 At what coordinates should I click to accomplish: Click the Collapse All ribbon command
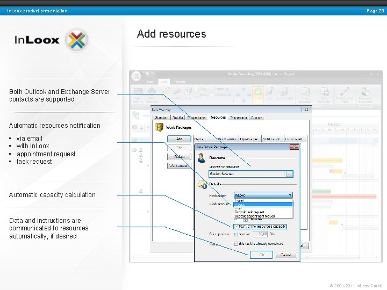pyautogui.click(x=221, y=95)
